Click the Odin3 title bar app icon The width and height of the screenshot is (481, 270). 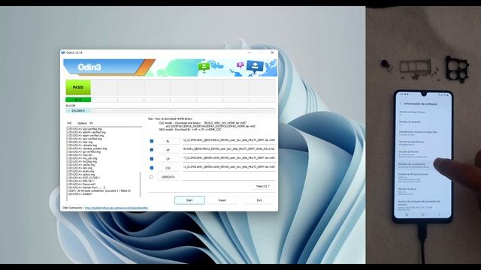(63, 52)
